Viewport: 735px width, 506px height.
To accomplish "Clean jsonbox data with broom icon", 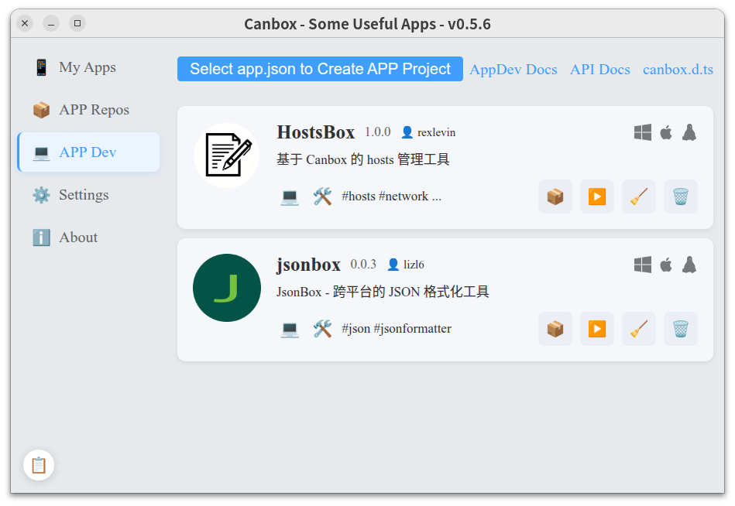I will (x=638, y=329).
